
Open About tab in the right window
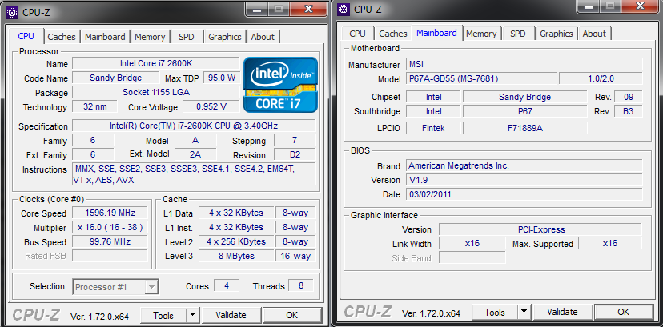594,34
